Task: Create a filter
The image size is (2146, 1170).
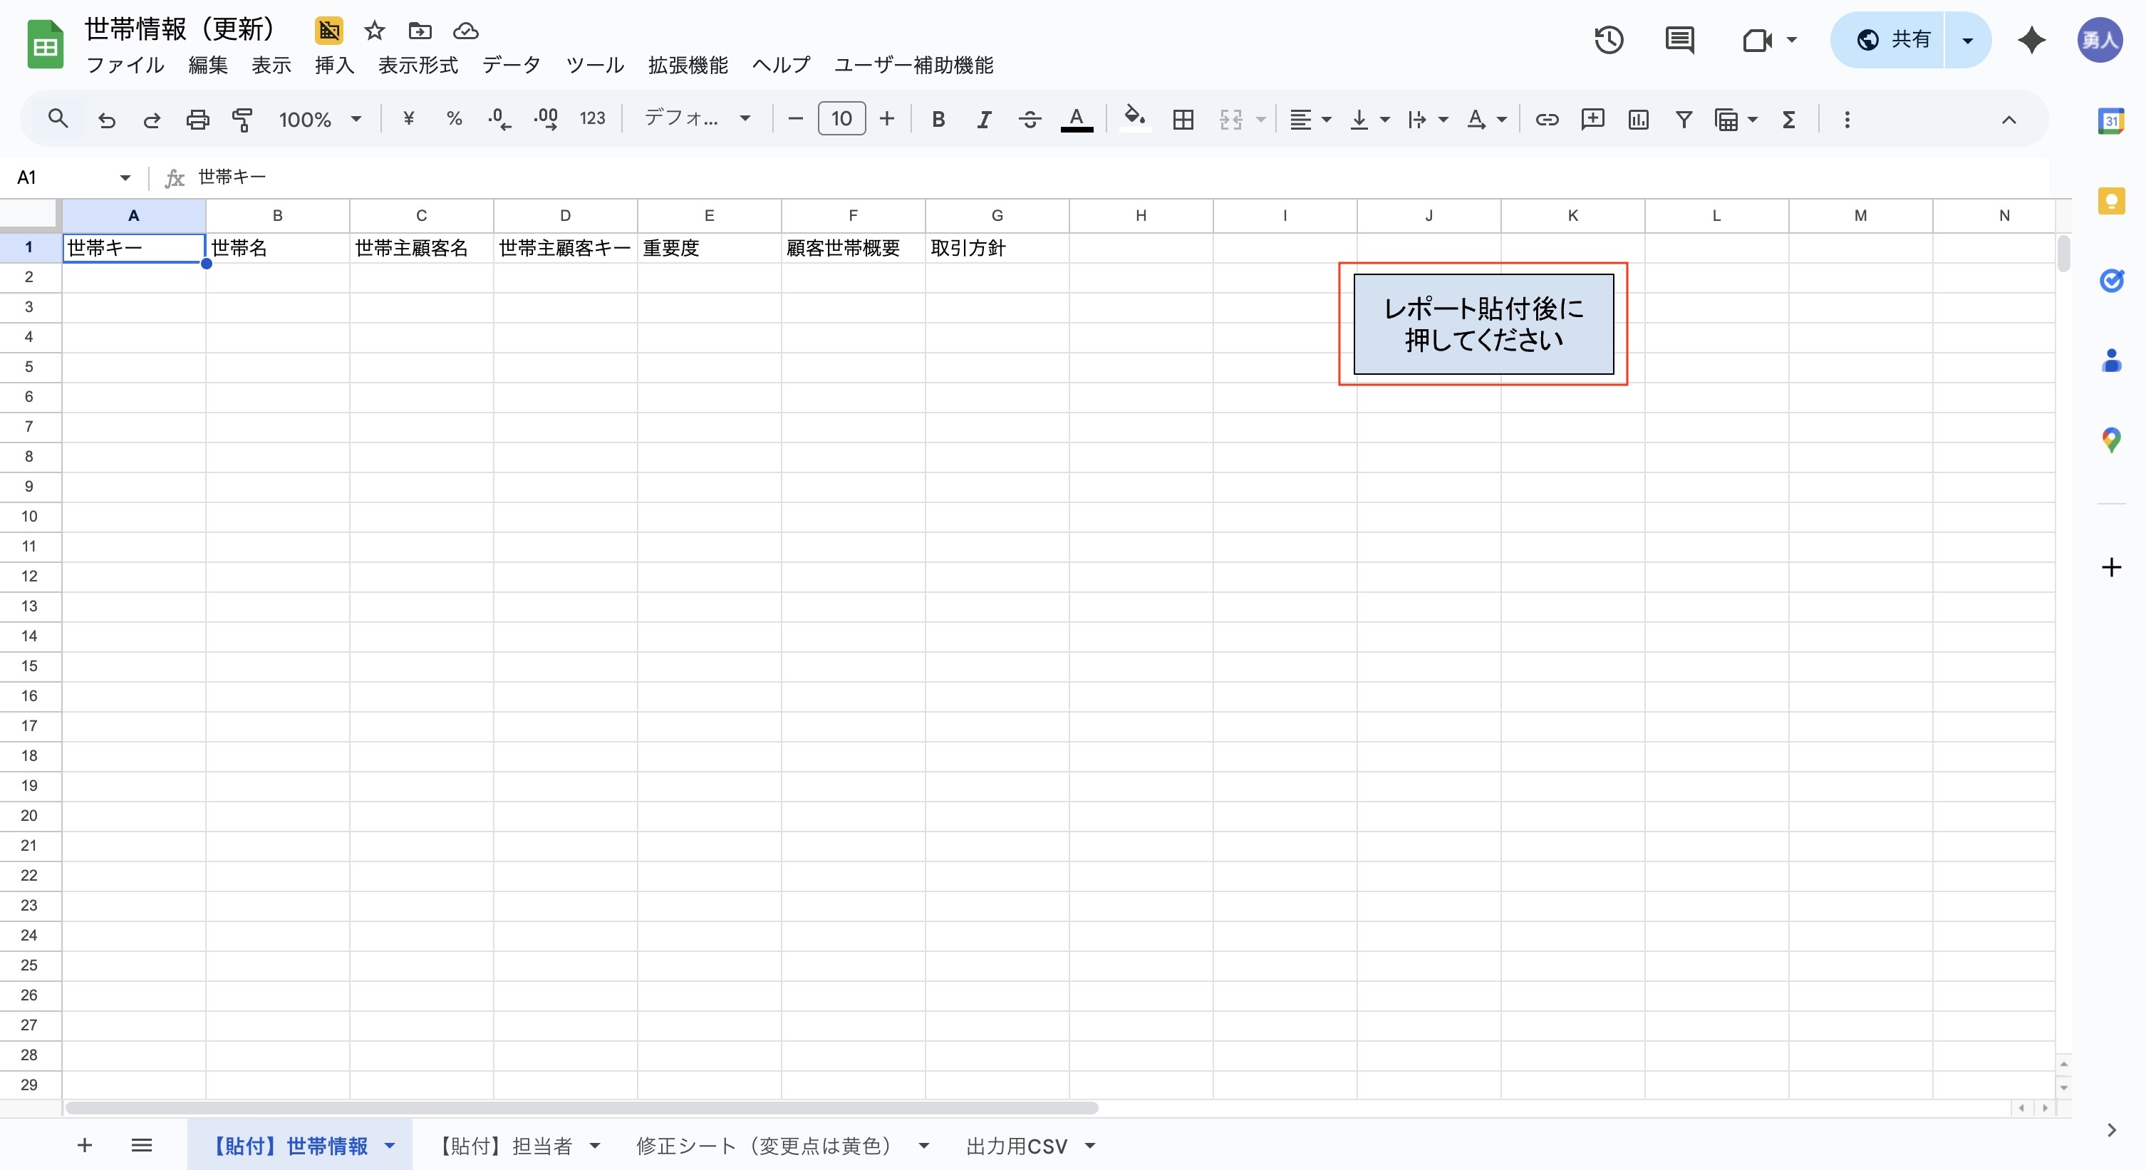Action: coord(1684,120)
